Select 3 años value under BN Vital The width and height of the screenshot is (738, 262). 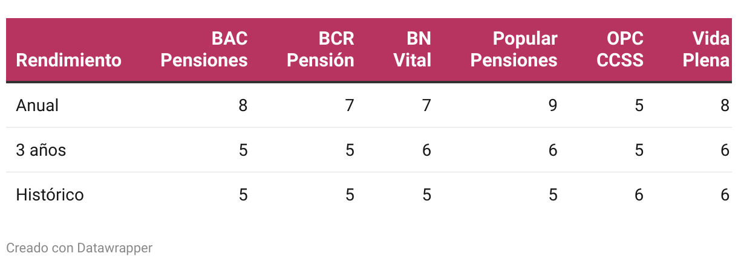[x=427, y=150]
